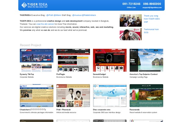
Task: Click 'Article and media resource' caption
Action: 66,113
